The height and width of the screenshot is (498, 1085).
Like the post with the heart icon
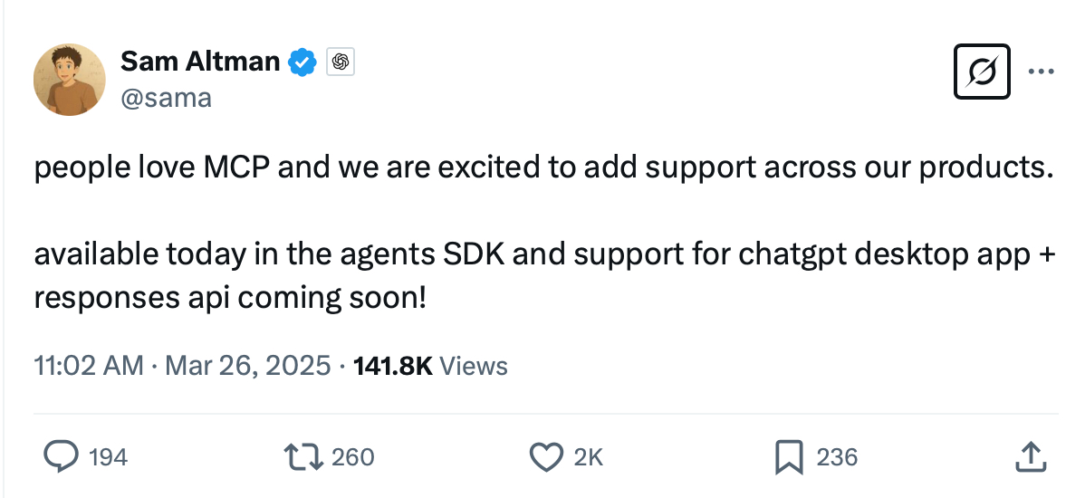[x=545, y=457]
